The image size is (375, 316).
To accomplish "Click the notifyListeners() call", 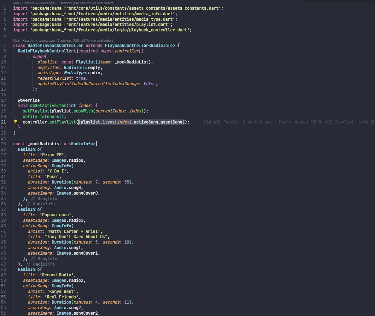I will point(44,117).
